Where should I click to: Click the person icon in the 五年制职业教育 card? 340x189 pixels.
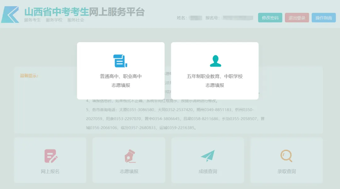(216, 61)
